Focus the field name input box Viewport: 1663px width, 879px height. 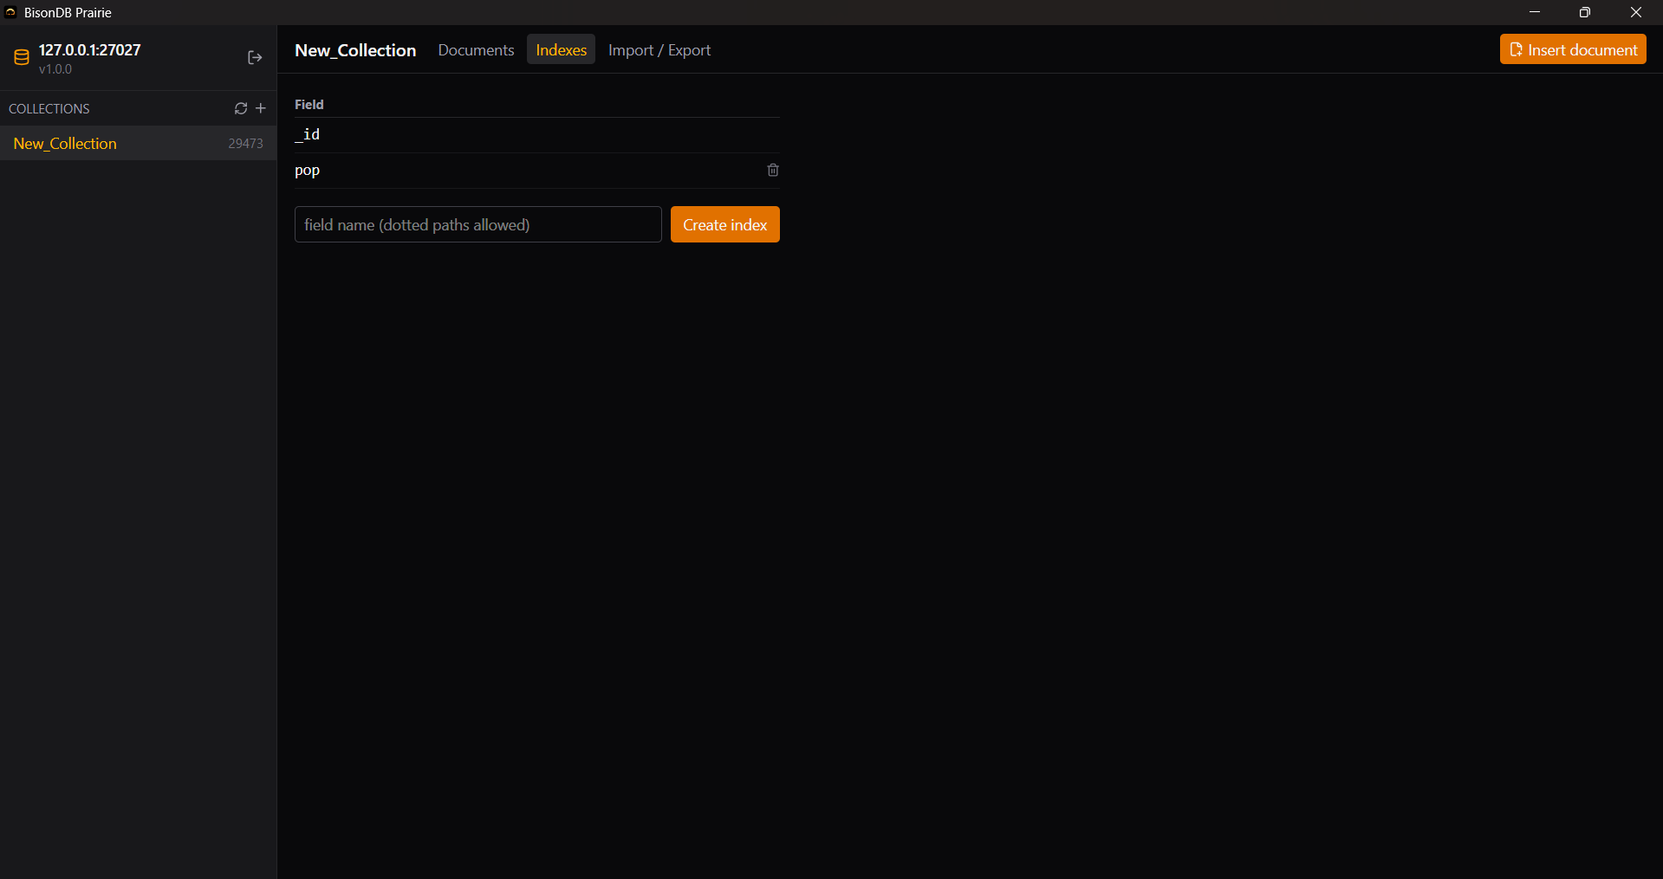click(x=478, y=224)
